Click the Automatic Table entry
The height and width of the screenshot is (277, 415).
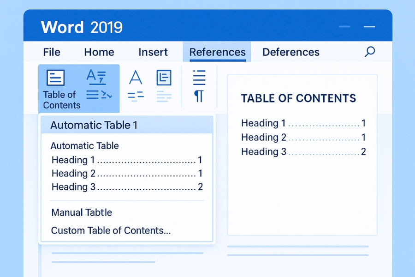[x=84, y=145]
